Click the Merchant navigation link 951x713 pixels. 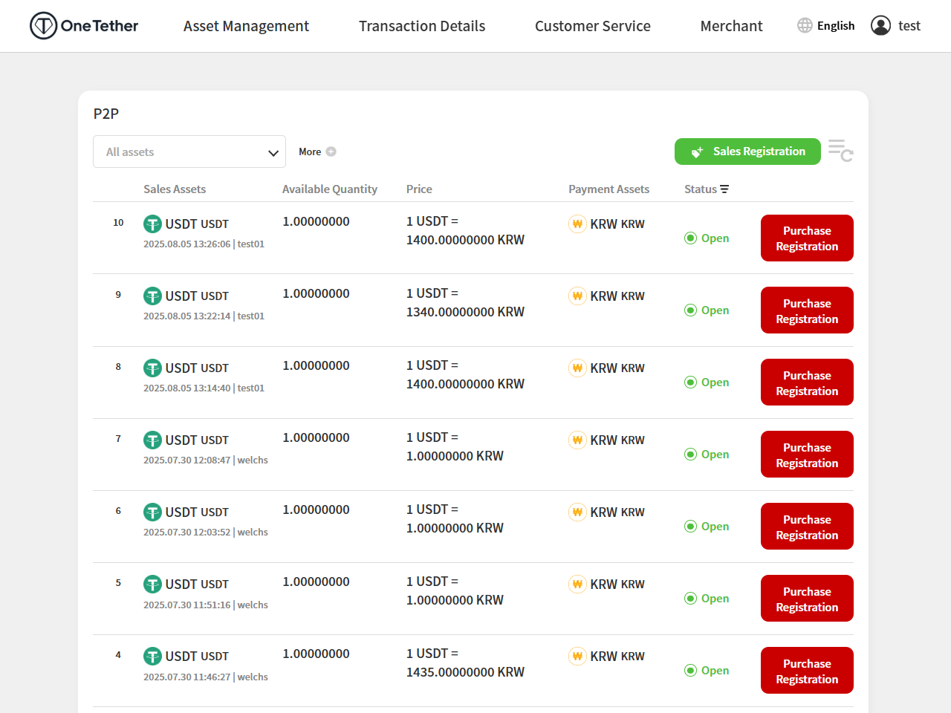tap(731, 26)
